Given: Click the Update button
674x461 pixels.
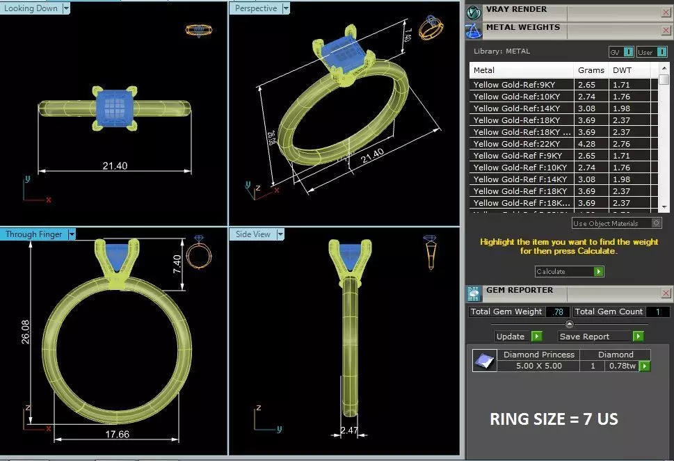Looking at the screenshot, I should tap(519, 337).
